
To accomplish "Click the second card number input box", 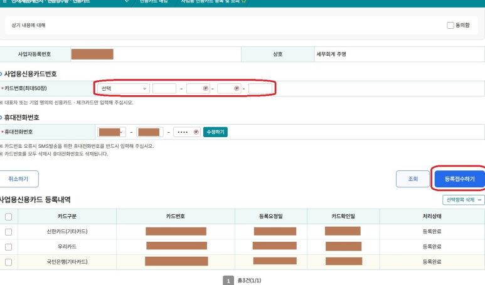I will 198,88.
